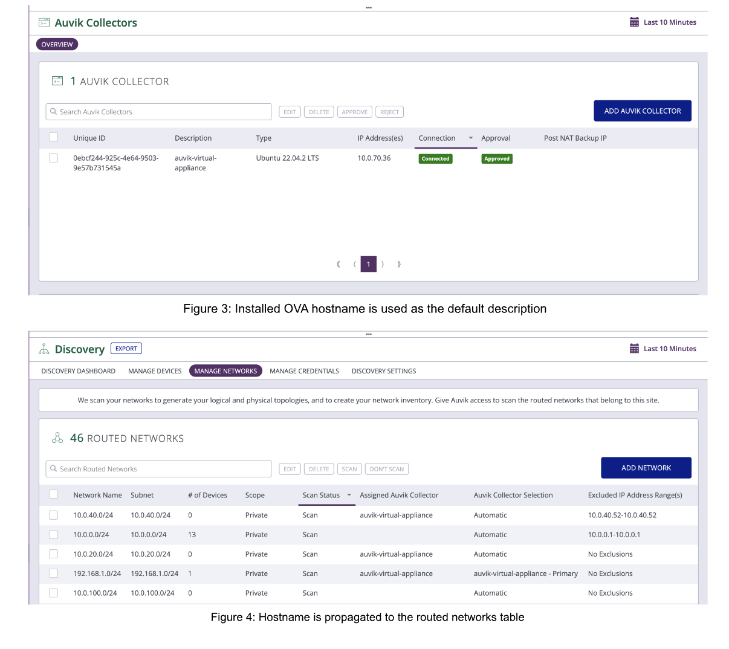Switch to MANAGE DEVICES tab
729x649 pixels.
(155, 371)
